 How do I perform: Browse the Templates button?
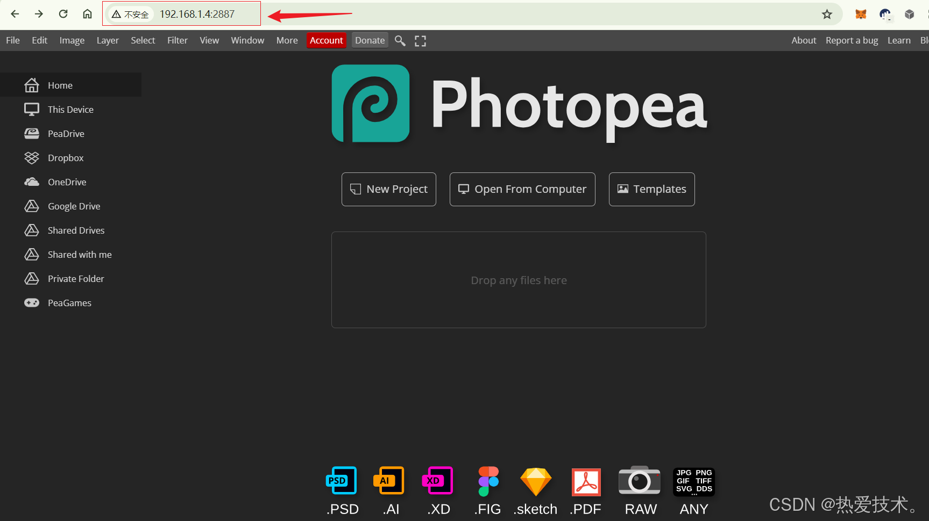(651, 189)
